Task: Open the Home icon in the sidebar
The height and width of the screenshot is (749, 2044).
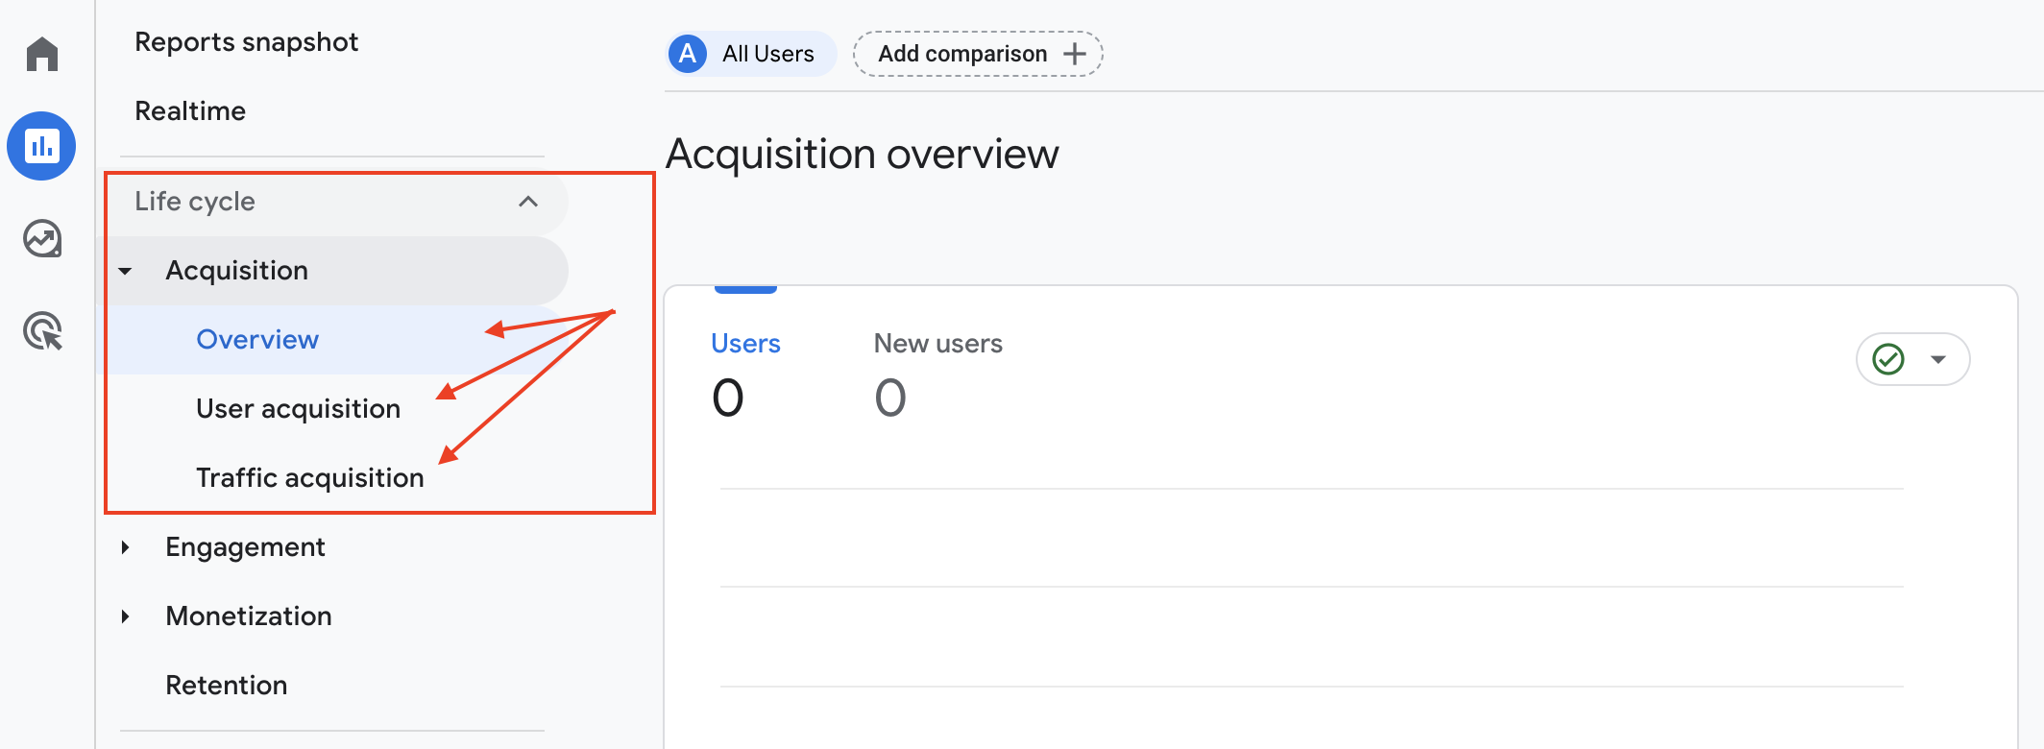Action: pyautogui.click(x=42, y=54)
